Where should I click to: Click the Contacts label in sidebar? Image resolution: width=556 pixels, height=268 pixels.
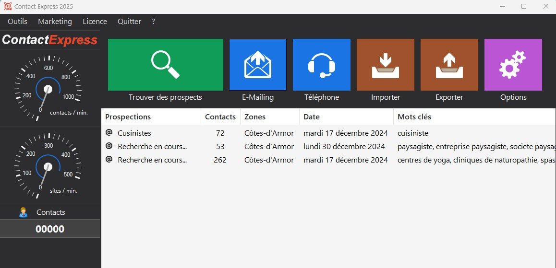[x=51, y=212]
